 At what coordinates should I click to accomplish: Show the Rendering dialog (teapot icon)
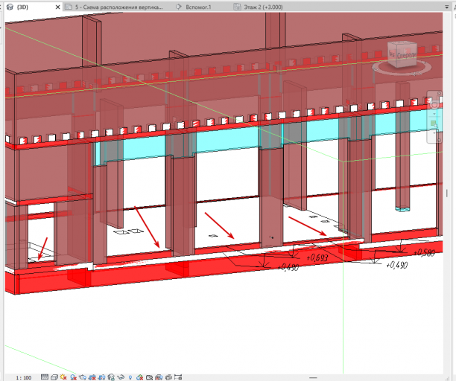click(83, 377)
